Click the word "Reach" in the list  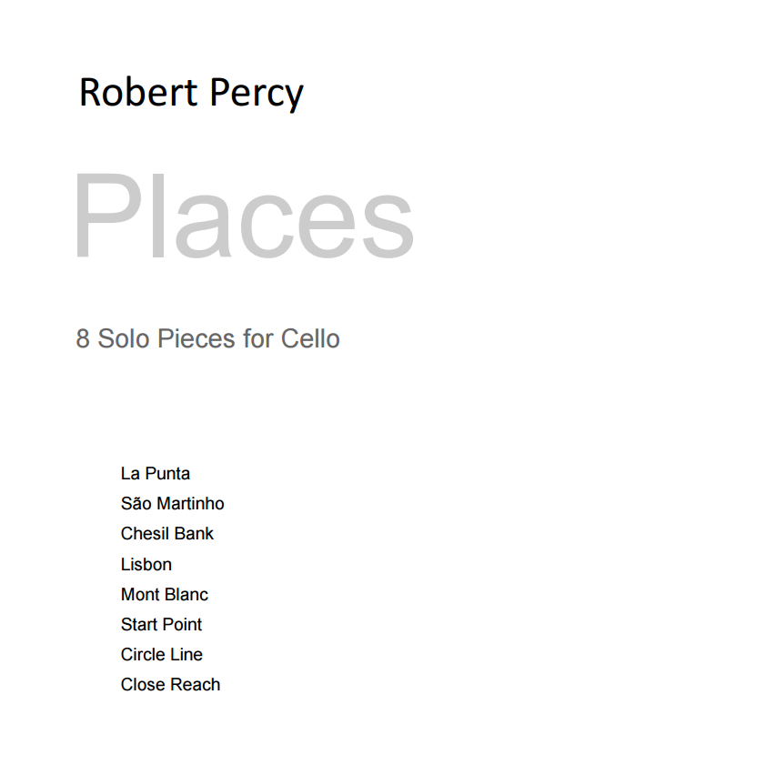(196, 685)
